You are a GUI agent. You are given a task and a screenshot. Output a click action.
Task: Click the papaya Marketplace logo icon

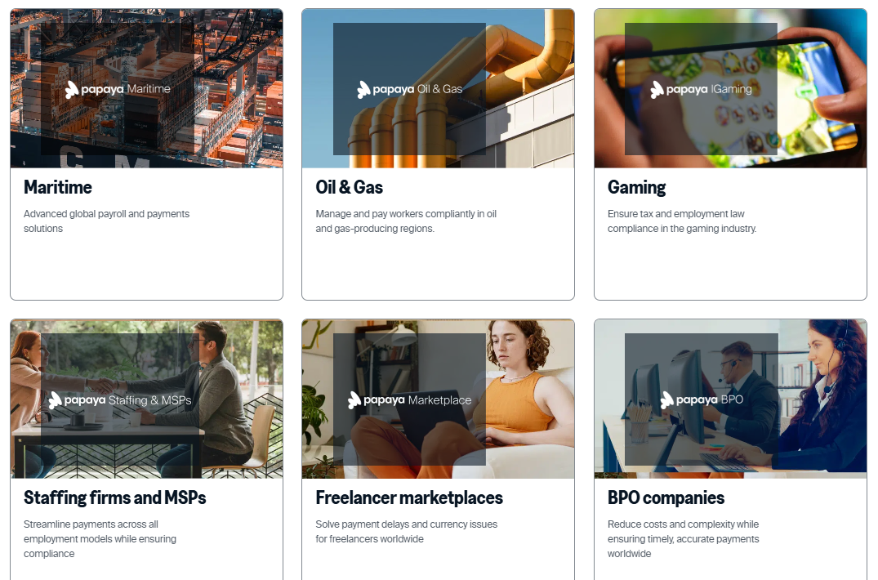pyautogui.click(x=354, y=400)
